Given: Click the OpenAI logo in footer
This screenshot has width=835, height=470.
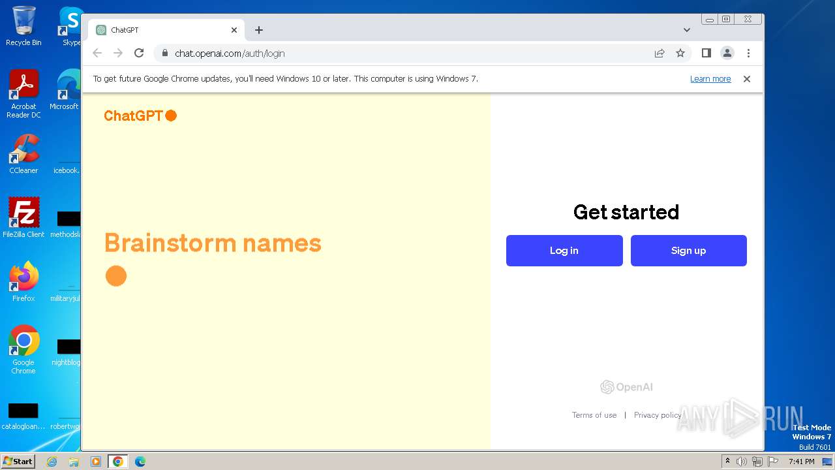Looking at the screenshot, I should click(x=626, y=387).
